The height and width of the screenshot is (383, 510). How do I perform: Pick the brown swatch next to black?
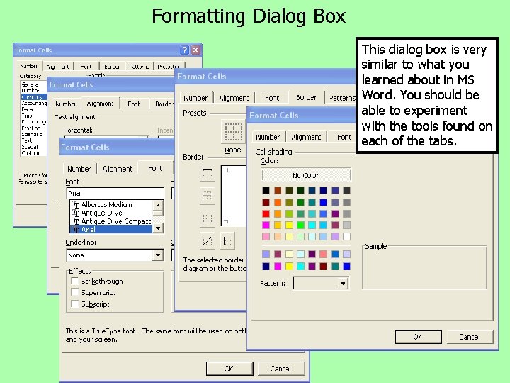[278, 190]
